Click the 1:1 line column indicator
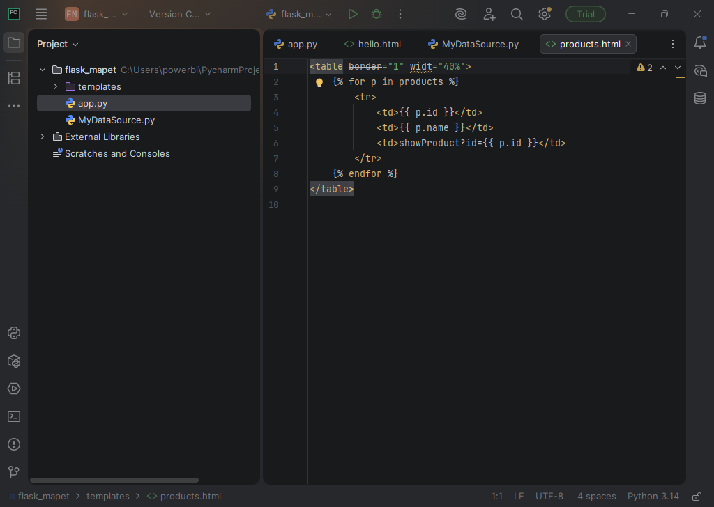The height and width of the screenshot is (507, 714). tap(496, 497)
